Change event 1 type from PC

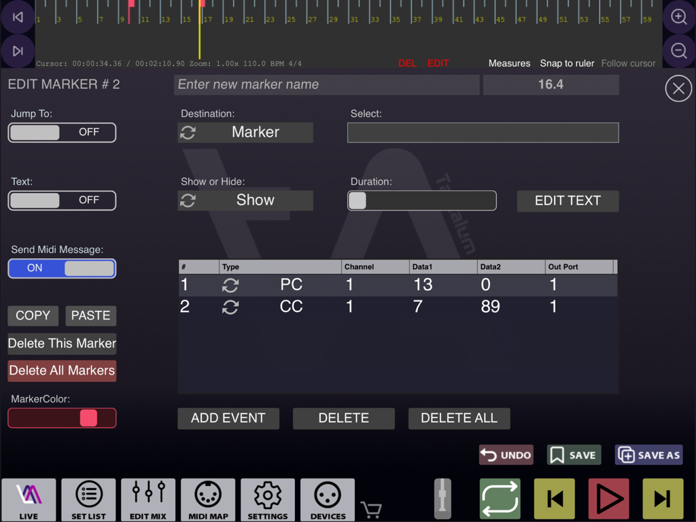click(x=230, y=285)
